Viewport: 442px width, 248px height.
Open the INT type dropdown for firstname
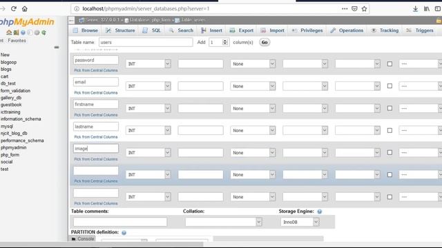(x=148, y=108)
